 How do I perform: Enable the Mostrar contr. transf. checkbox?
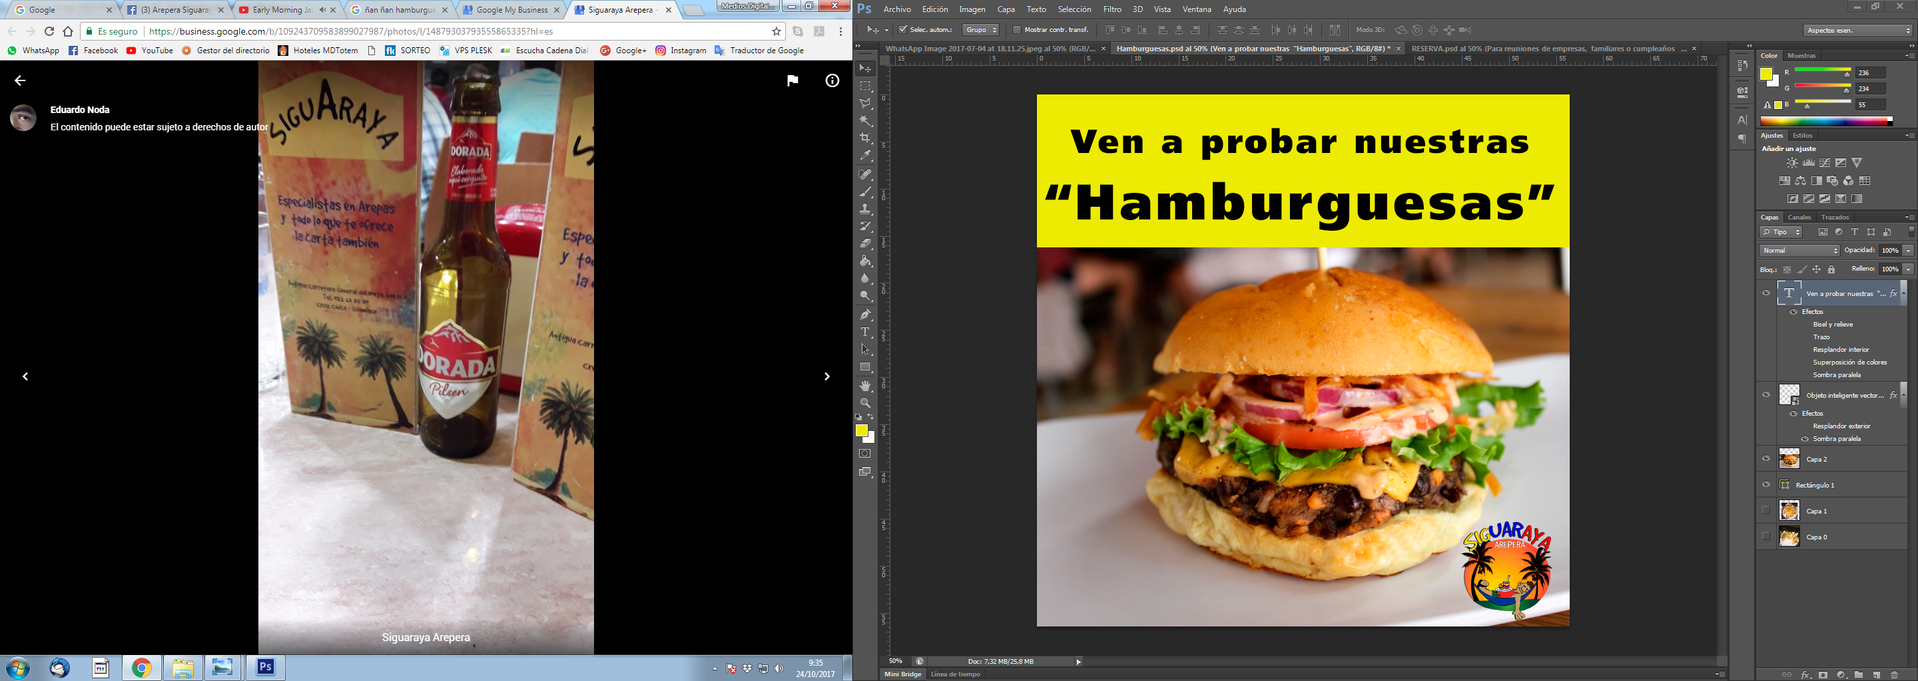point(1017,31)
